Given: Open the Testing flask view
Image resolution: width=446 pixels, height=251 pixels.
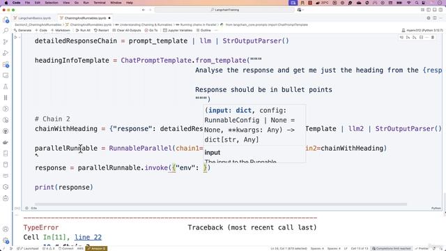Looking at the screenshot, I should pyautogui.click(x=6, y=86).
